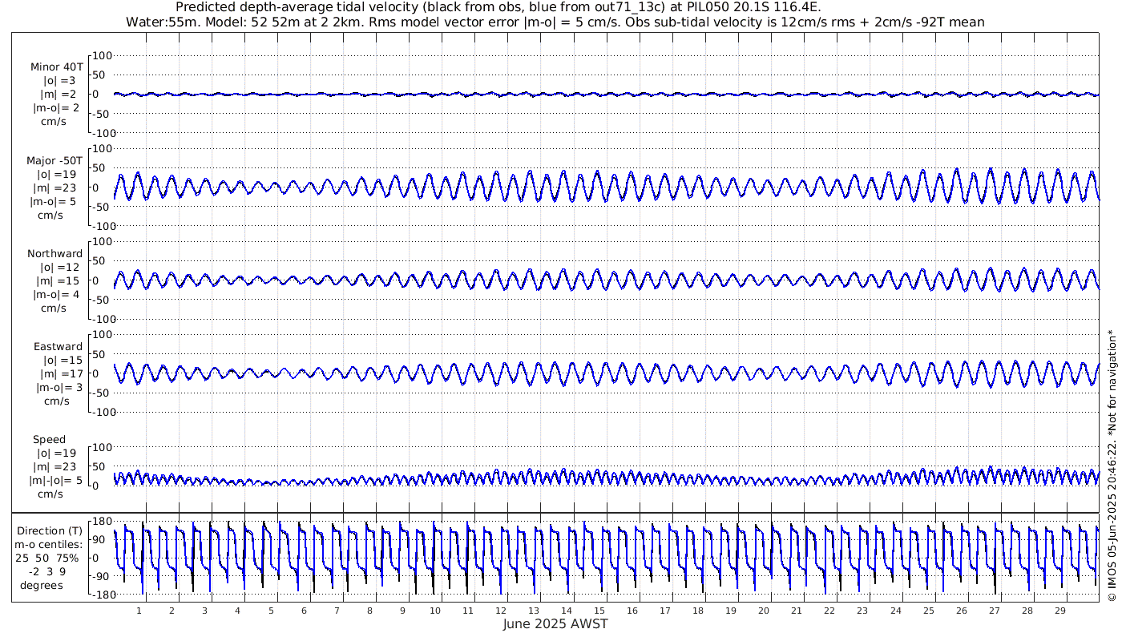Click x-axis day tick label '29'

[1059, 611]
